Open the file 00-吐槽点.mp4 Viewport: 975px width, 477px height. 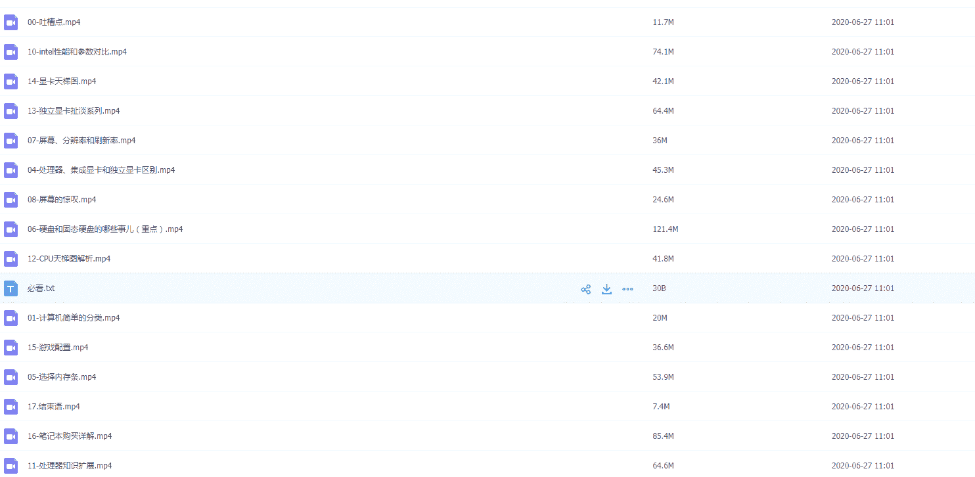click(54, 22)
